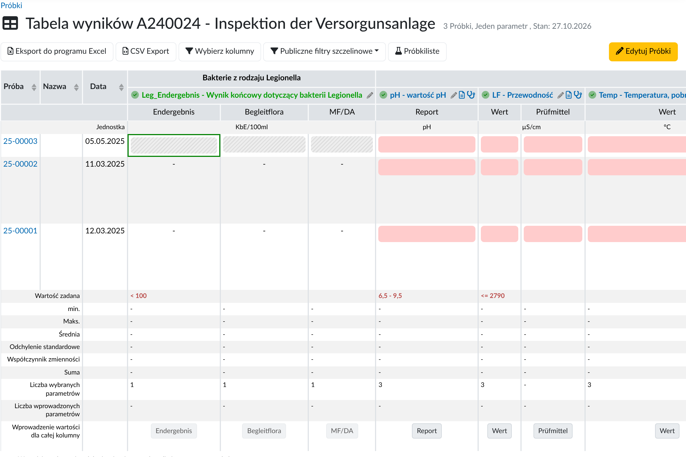Click pH Report field for sample 25-00003
This screenshot has width=686, height=457.
427,145
